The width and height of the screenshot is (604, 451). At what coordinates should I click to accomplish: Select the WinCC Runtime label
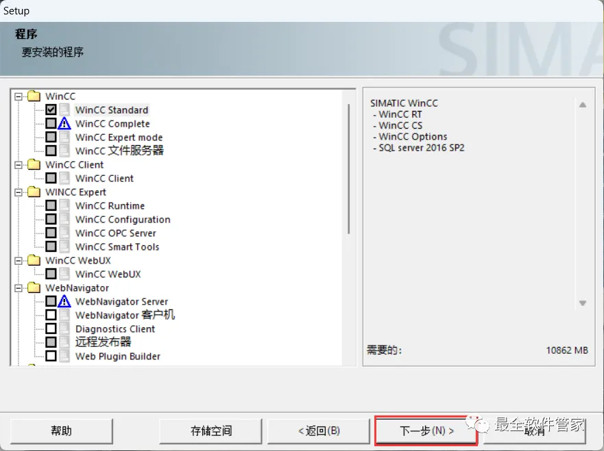[110, 206]
